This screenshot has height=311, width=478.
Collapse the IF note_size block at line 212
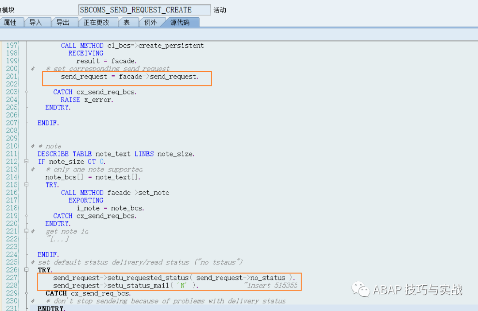point(27,161)
